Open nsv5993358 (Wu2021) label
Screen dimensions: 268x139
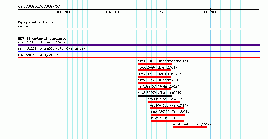pyautogui.click(x=168, y=118)
